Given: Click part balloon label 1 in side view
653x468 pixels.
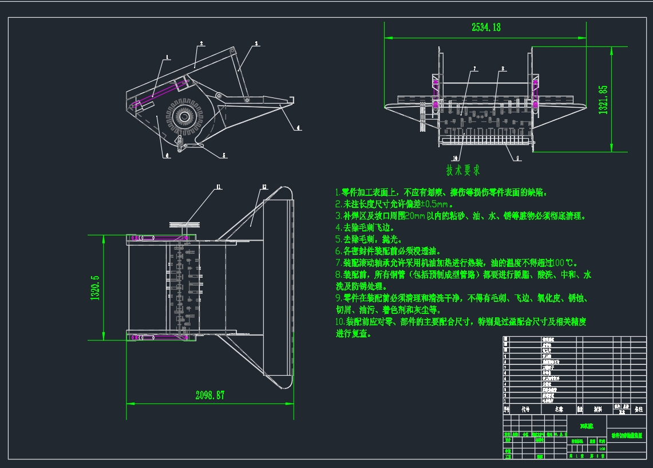Looking at the screenshot, I should 167,57.
